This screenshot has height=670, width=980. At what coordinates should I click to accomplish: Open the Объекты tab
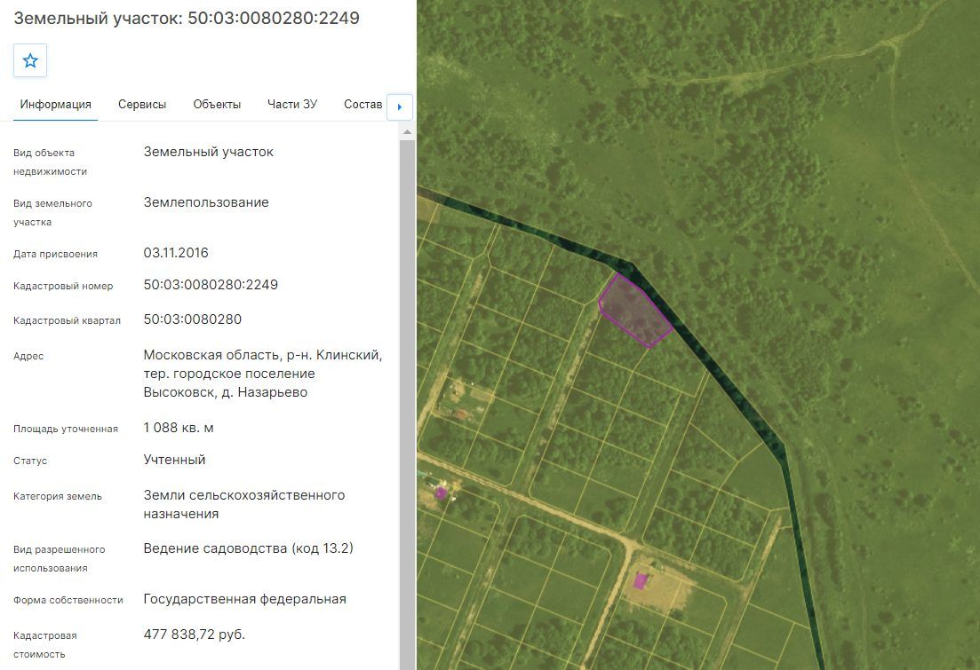pyautogui.click(x=217, y=105)
